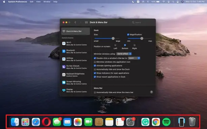207x129 pixels.
Task: Enable Automatically hide and show the Dock
Action: (95, 69)
